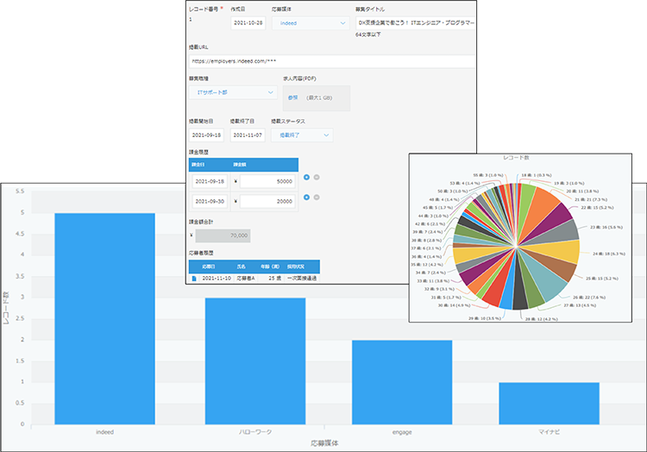
Task: Select the ハローワーク bar in chart
Action: click(x=255, y=361)
